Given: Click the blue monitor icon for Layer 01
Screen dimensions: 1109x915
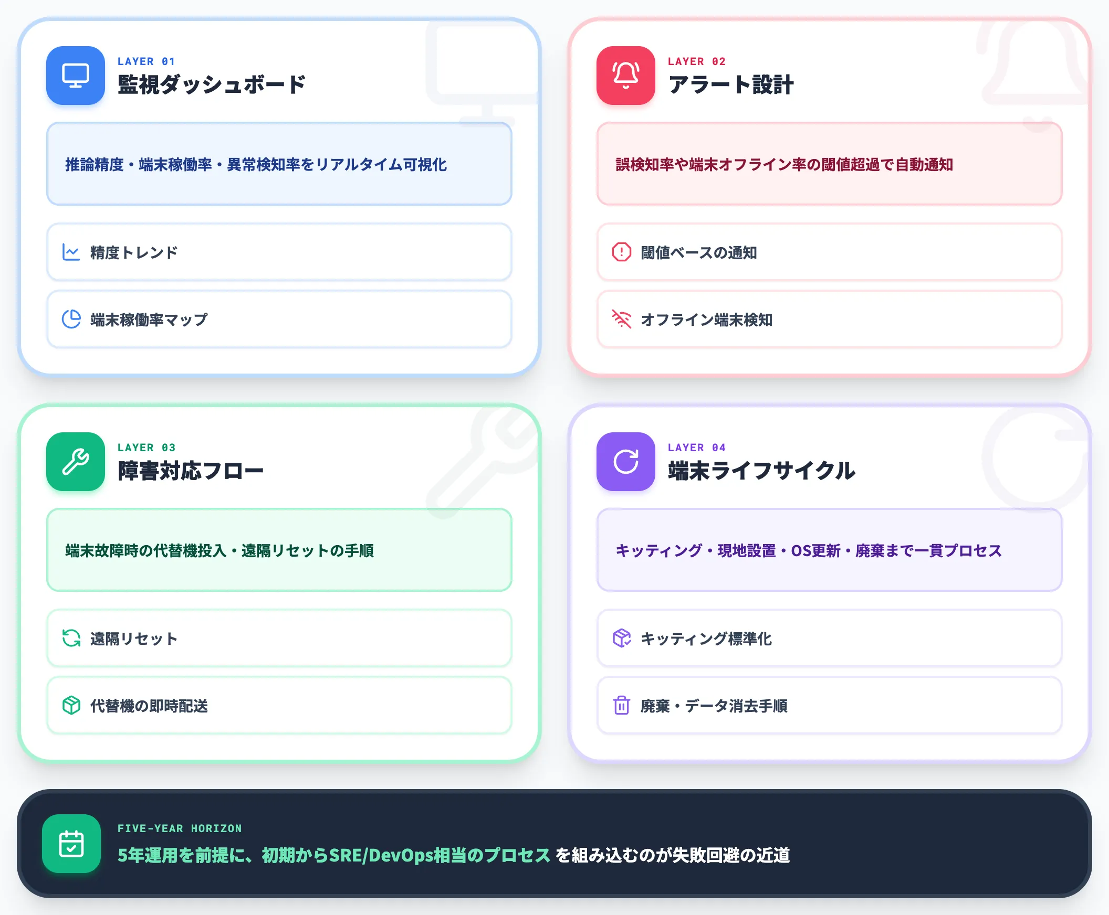Looking at the screenshot, I should click(x=76, y=76).
